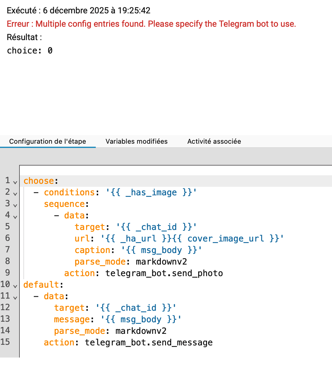Fold the 'conditions' item on line 2
Image resolution: width=332 pixels, height=387 pixels.
(x=15, y=193)
